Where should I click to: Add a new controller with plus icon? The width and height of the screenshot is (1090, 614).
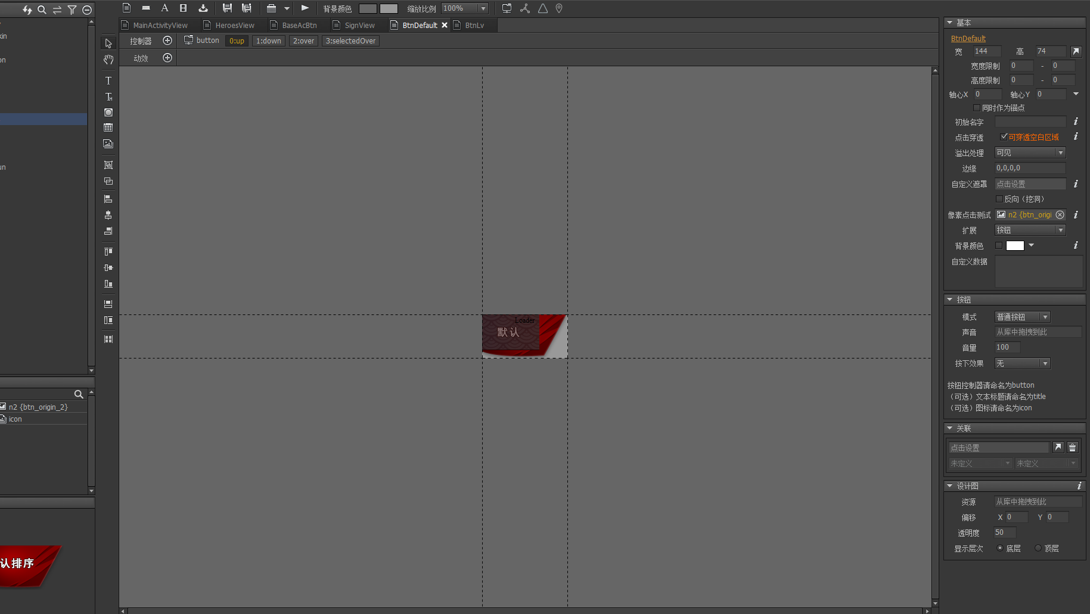tap(167, 40)
